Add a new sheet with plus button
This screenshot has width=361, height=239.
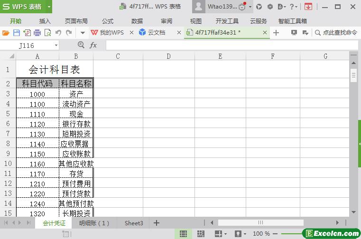click(157, 223)
